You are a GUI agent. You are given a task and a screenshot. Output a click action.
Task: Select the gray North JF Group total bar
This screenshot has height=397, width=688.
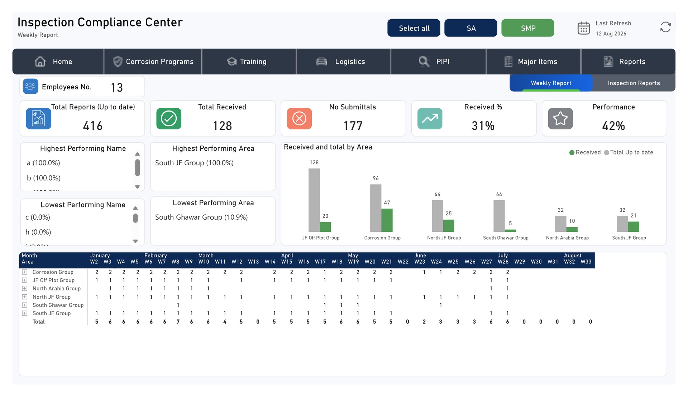[438, 216]
